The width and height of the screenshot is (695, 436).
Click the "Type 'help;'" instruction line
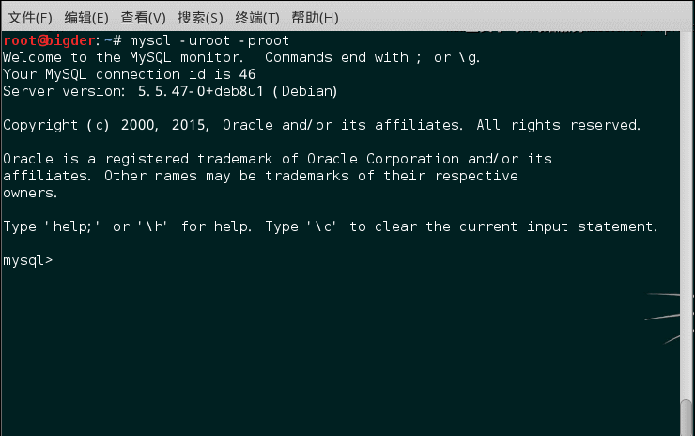(331, 226)
